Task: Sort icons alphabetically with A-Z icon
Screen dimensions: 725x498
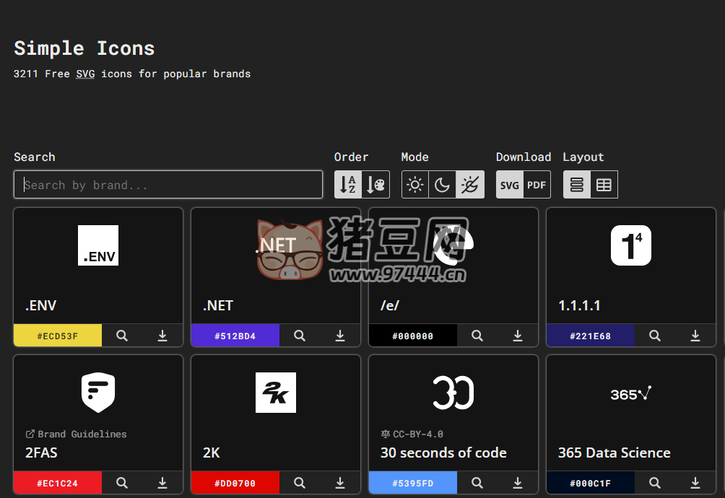Action: [347, 184]
